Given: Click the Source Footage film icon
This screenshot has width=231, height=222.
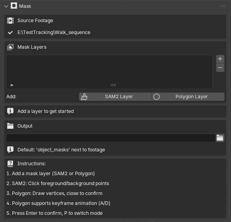Looking at the screenshot, I should point(10,21).
